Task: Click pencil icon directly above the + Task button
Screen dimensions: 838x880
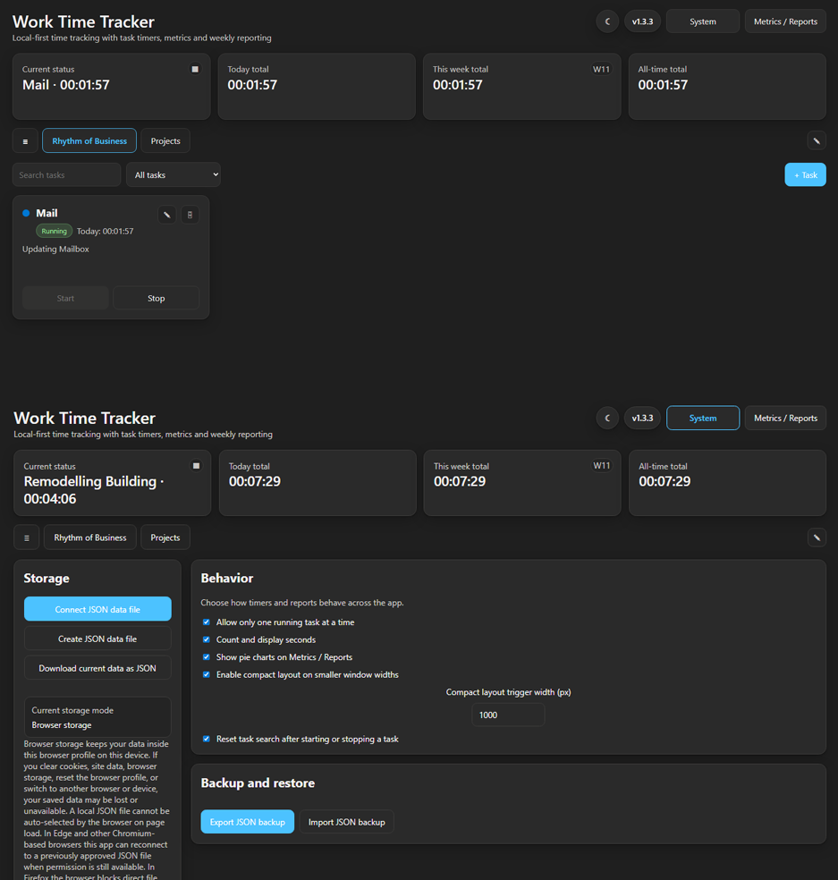Action: [x=816, y=140]
